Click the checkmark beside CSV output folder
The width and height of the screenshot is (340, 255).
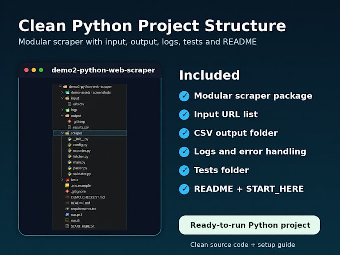point(184,133)
